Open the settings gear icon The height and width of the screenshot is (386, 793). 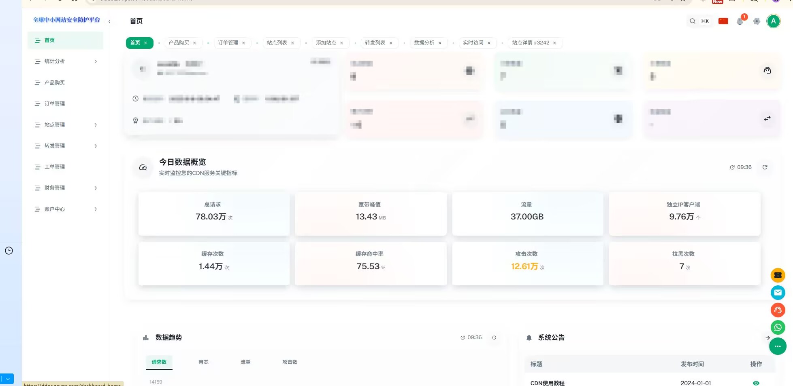pyautogui.click(x=757, y=21)
